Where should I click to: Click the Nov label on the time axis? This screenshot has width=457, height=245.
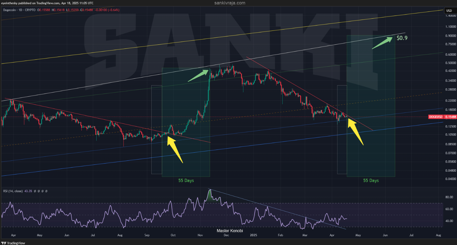coord(200,236)
